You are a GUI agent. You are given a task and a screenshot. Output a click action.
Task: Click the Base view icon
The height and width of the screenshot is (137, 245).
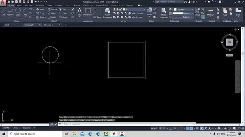pos(238,12)
